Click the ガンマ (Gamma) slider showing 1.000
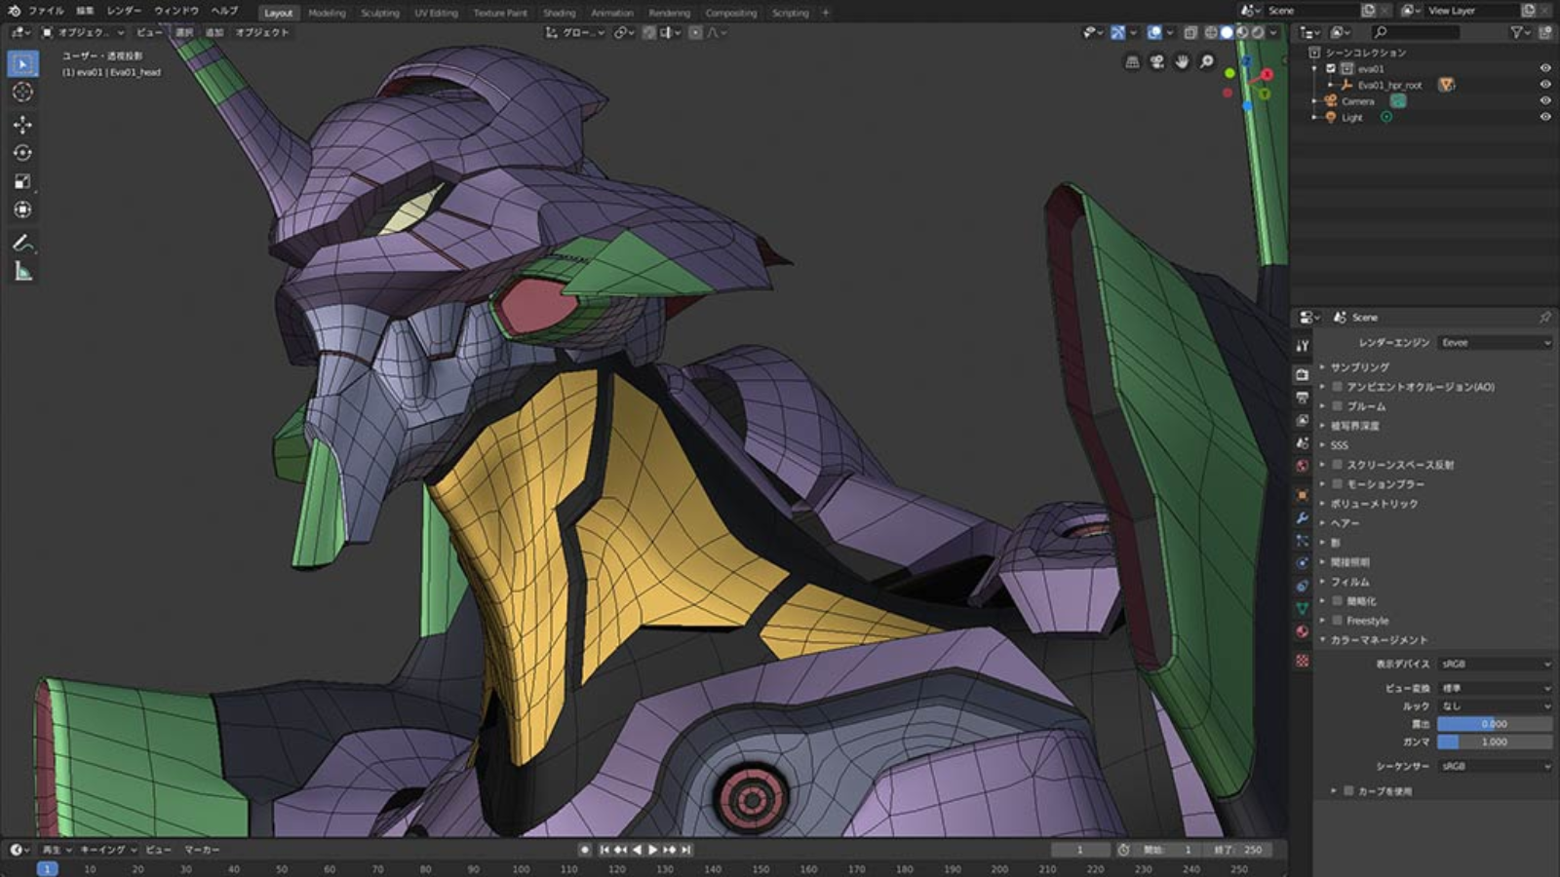Screen dimensions: 1560x877 1495,742
